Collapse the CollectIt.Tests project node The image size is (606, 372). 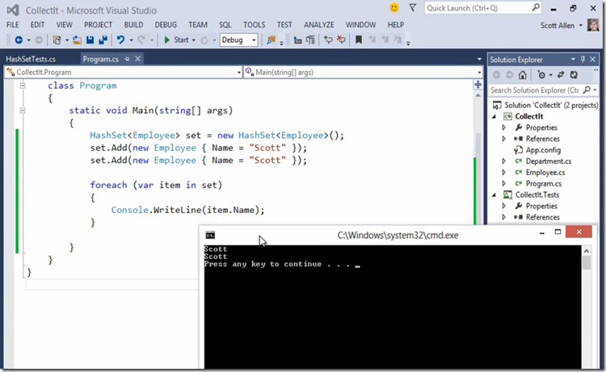(x=494, y=194)
